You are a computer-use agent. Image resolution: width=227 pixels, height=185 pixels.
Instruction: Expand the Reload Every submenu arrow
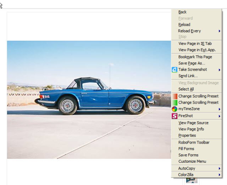coord(220,31)
